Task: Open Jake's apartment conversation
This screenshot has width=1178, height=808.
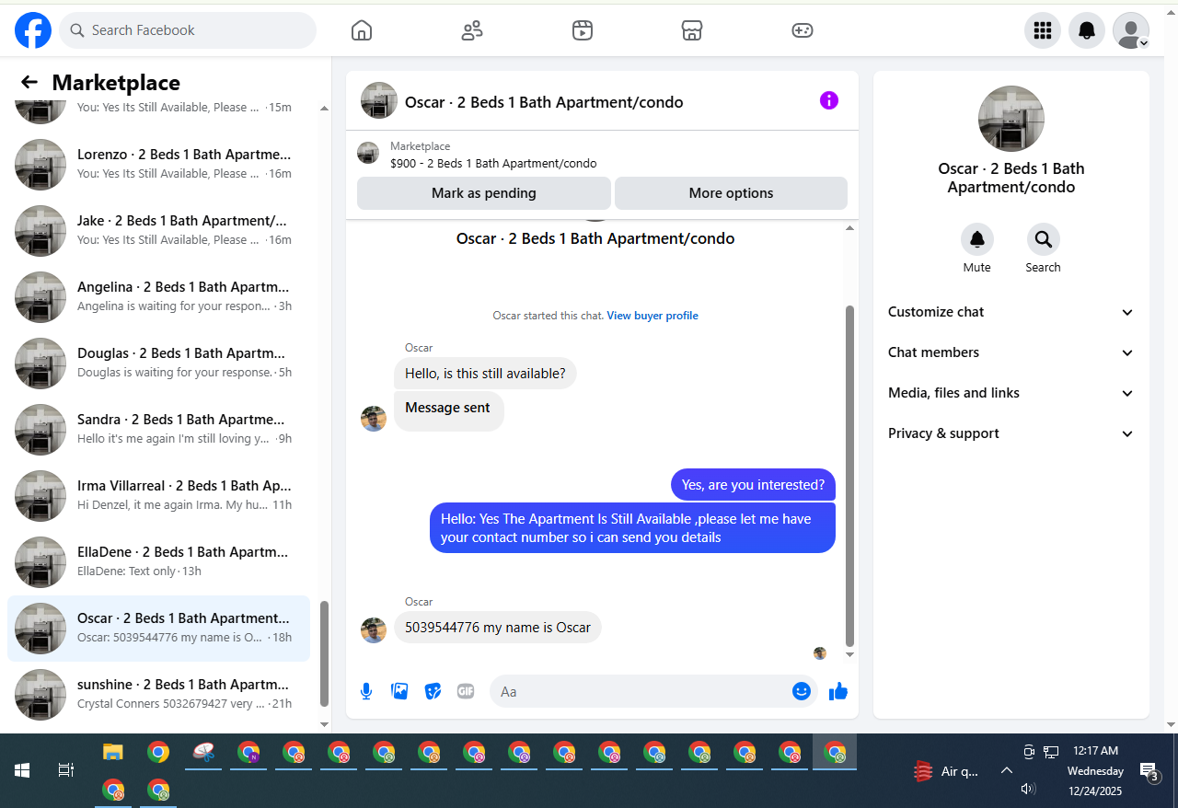Action: click(158, 231)
